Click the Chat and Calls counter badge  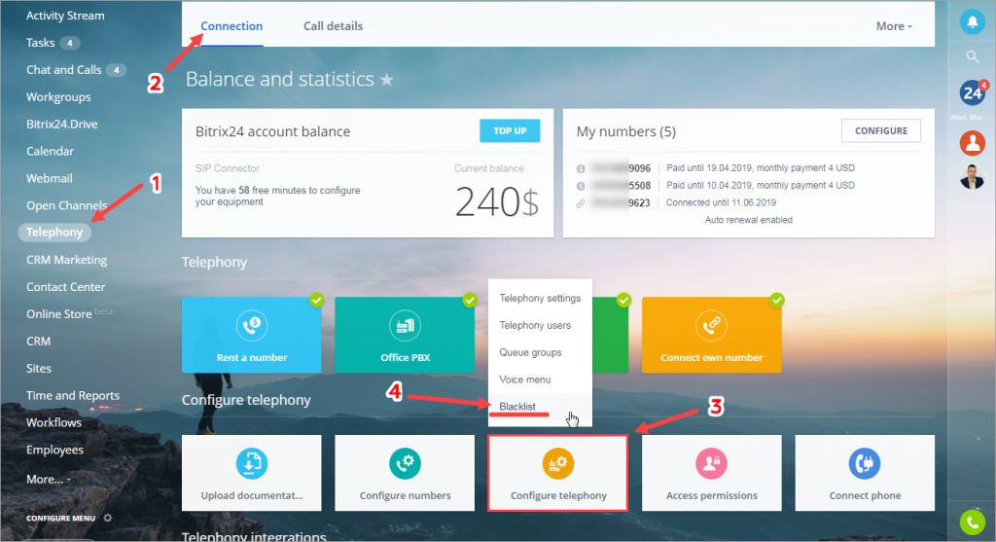pyautogui.click(x=117, y=70)
